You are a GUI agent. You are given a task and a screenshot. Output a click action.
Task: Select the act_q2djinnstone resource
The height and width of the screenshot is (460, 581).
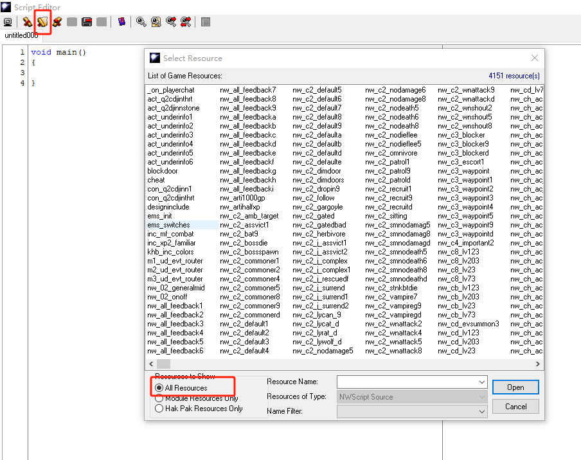tap(174, 108)
